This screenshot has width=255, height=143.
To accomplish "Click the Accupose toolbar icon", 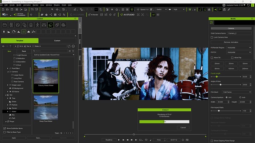I will 77,15.
